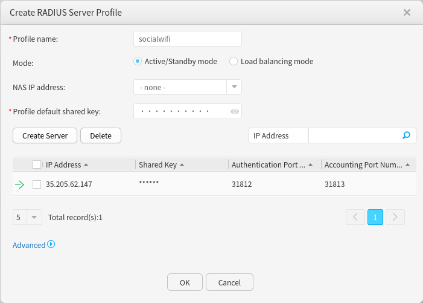Image resolution: width=423 pixels, height=303 pixels.
Task: Open records-per-page dropdown showing 5
Action: click(34, 217)
